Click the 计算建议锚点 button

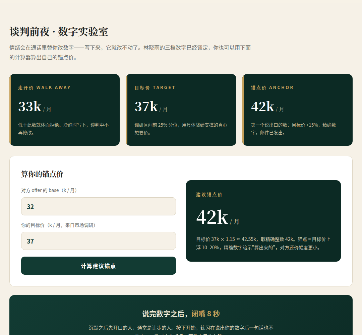point(98,266)
